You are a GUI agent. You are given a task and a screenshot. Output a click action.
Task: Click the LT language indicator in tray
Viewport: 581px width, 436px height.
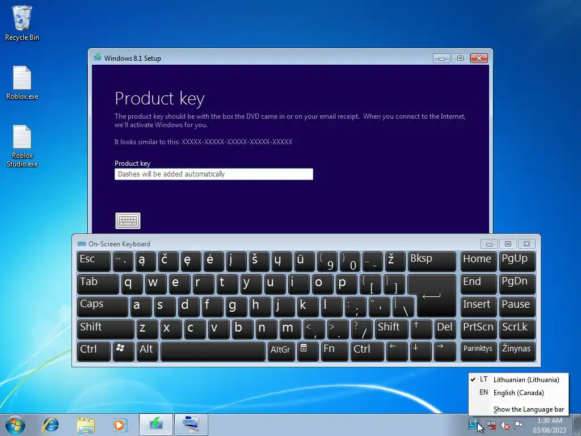pyautogui.click(x=473, y=424)
